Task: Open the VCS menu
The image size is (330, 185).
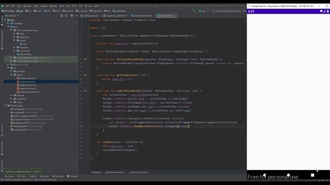Action: click(x=81, y=6)
